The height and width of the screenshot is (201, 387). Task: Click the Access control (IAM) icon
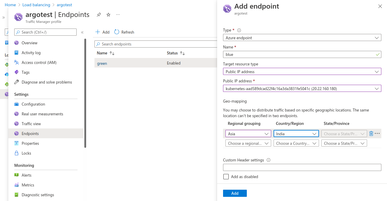click(x=17, y=62)
